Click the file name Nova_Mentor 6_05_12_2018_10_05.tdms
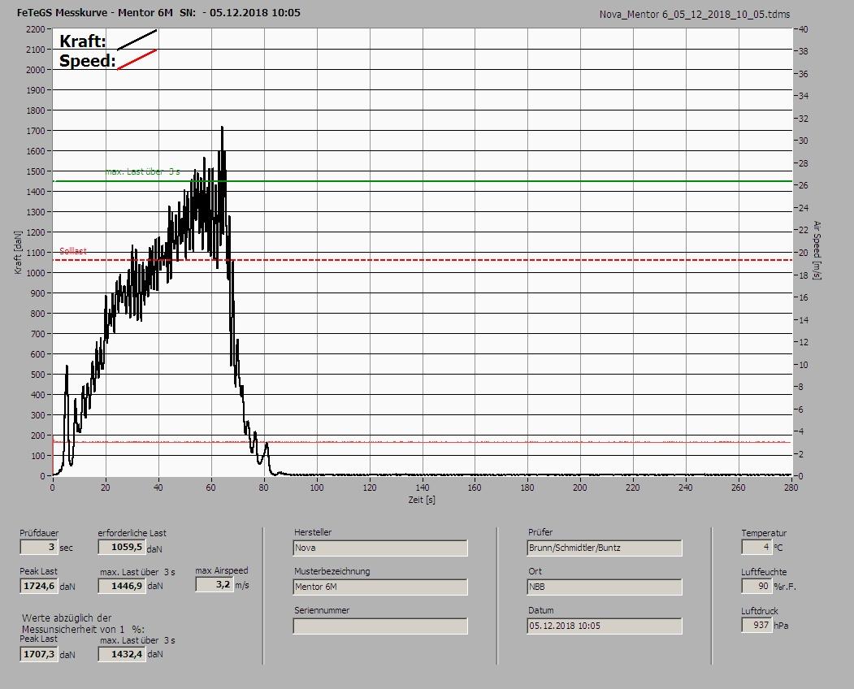 [x=695, y=15]
